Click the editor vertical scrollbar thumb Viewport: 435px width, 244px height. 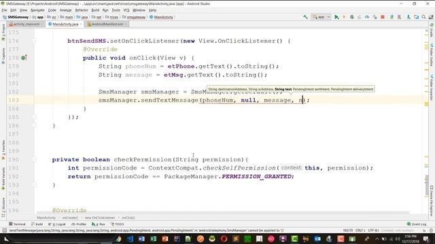pos(427,186)
